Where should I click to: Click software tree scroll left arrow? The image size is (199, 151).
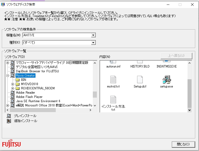7,110
